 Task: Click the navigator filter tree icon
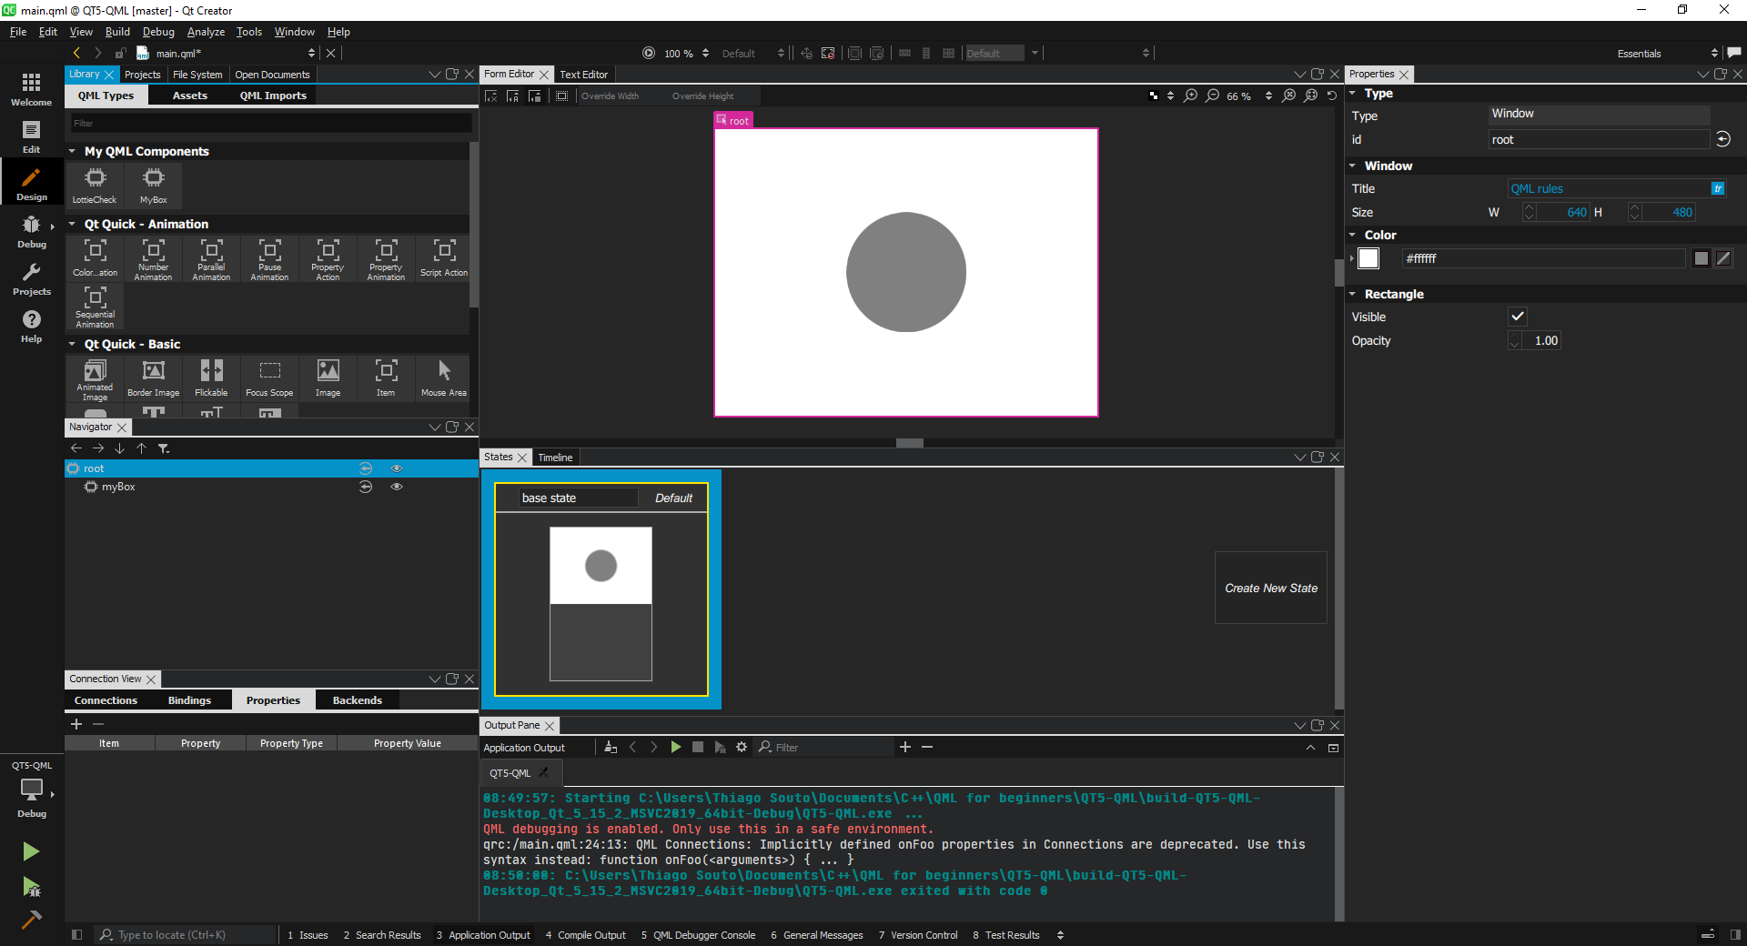click(164, 448)
